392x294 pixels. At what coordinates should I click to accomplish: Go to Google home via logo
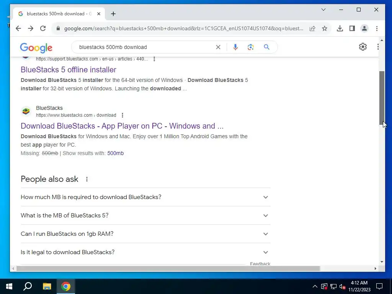coord(36,47)
